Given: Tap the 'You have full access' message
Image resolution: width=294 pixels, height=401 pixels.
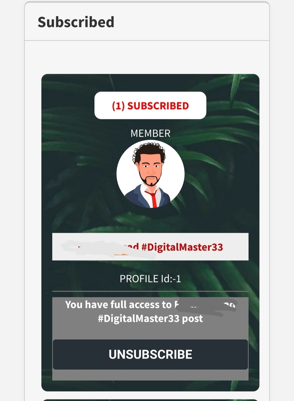Looking at the screenshot, I should click(x=150, y=311).
